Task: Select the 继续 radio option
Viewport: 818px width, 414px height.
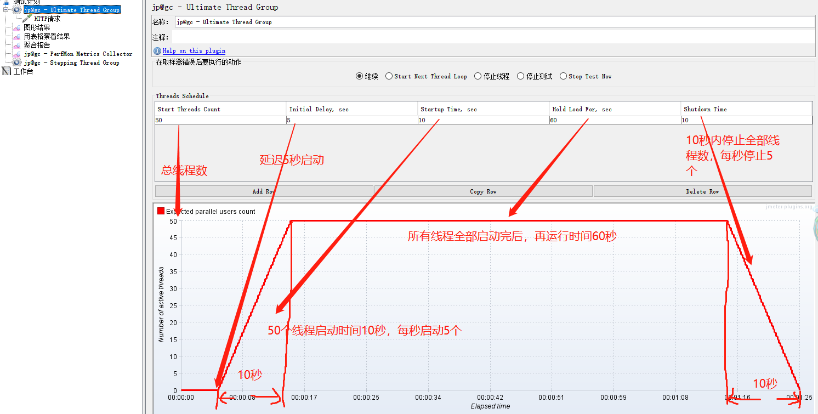Action: tap(367, 76)
